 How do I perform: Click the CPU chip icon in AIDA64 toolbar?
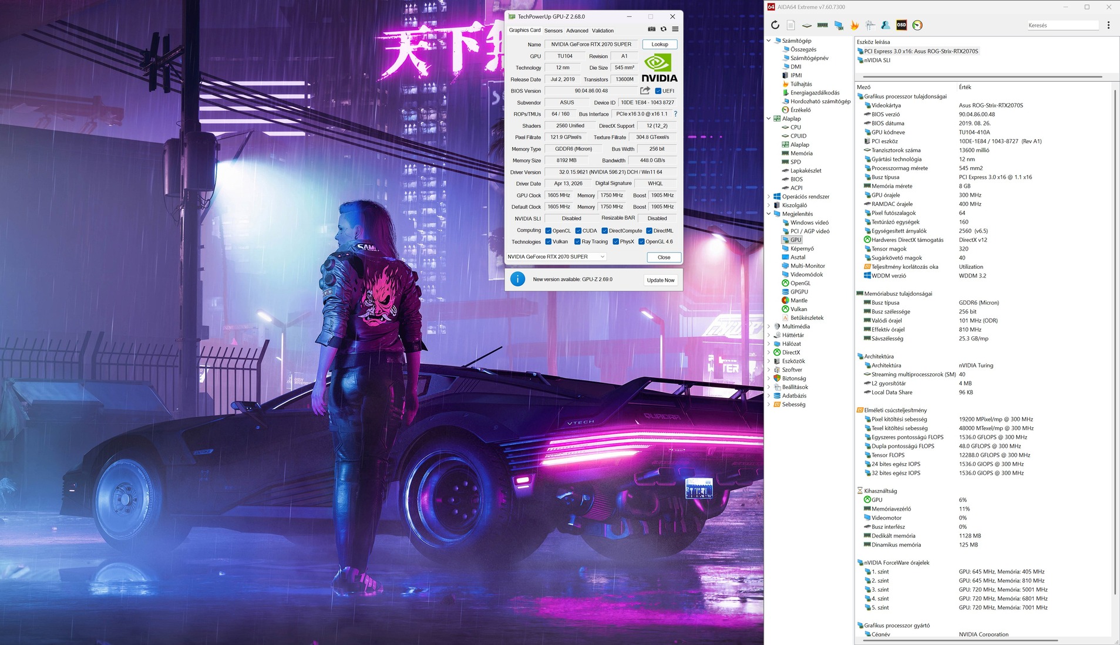coord(807,25)
